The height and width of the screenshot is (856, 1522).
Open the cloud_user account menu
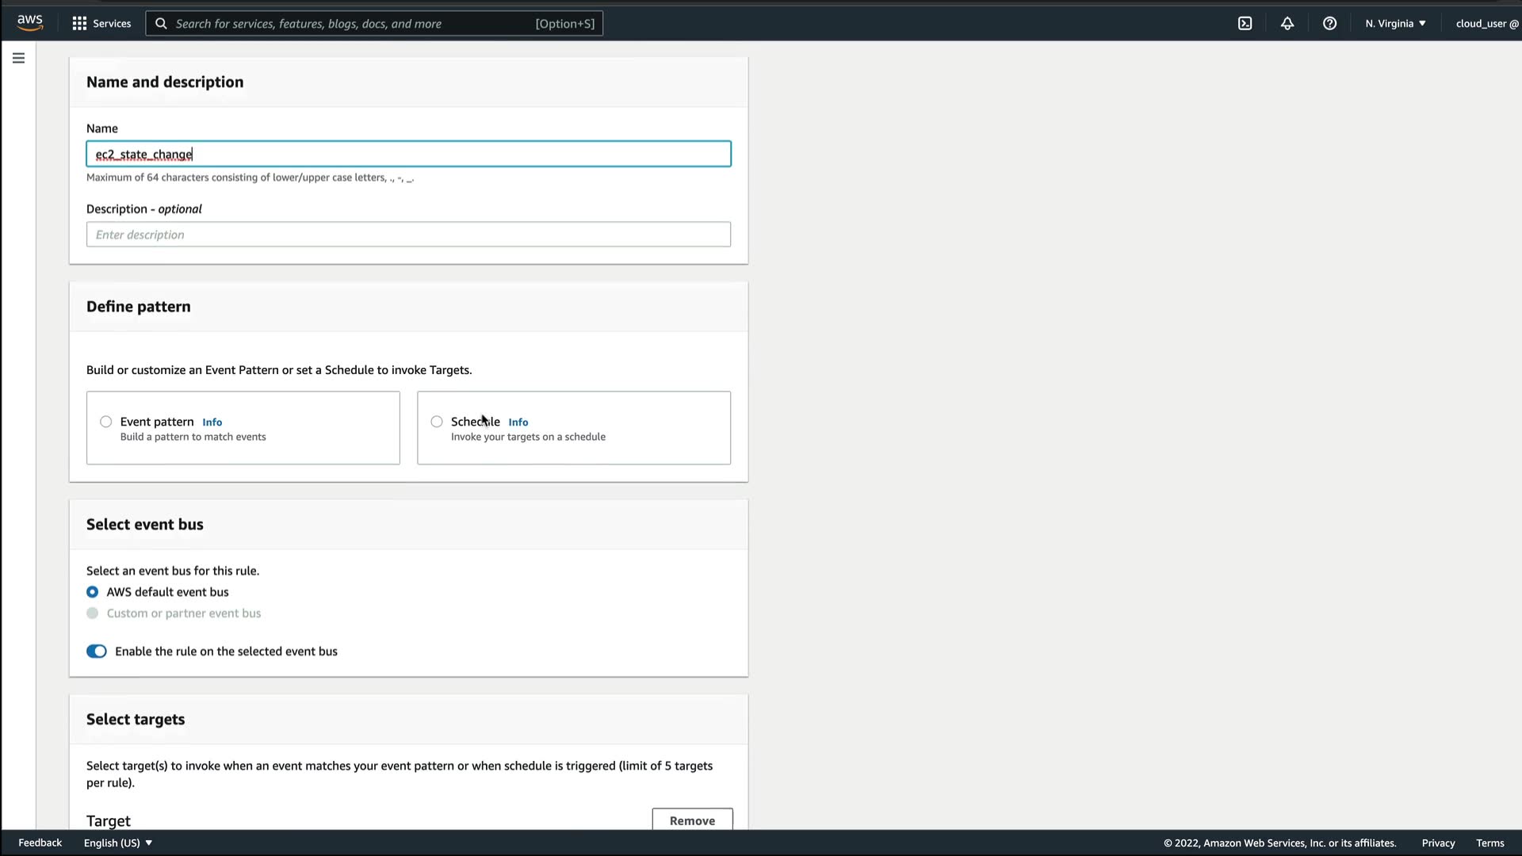1486,24
